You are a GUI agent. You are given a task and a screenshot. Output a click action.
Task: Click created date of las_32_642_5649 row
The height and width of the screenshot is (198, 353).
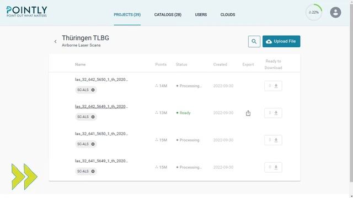[223, 113]
